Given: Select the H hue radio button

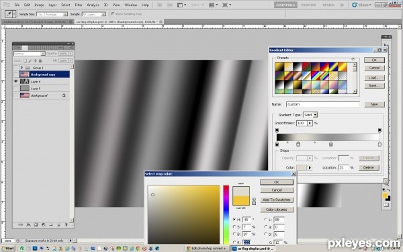Looking at the screenshot, I should [x=234, y=220].
